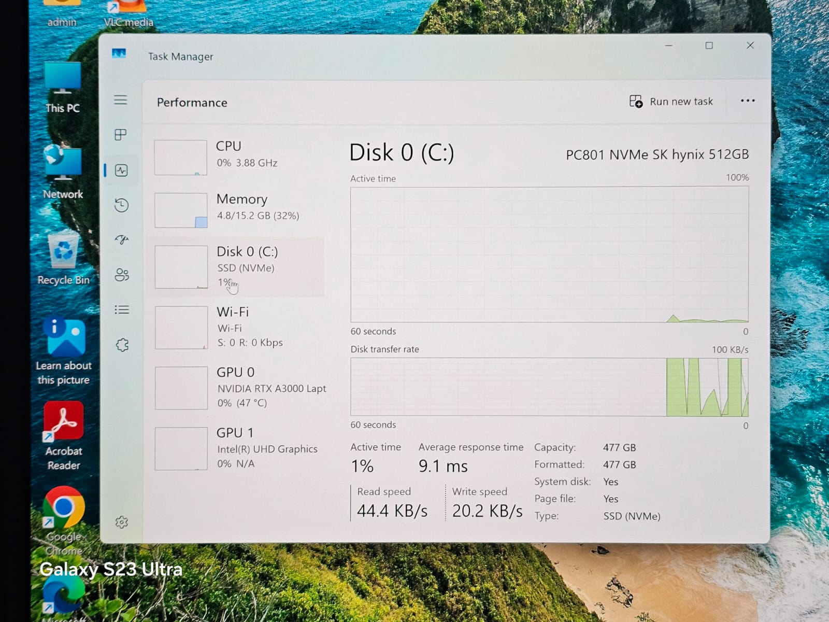
Task: Click the Memory mini graph thumbnail
Action: click(x=181, y=210)
